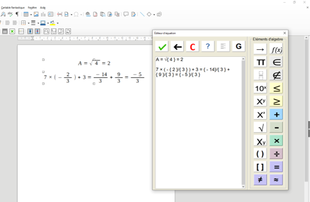The height and width of the screenshot is (202, 310).
Task: Click the black back arrow button
Action: coord(177,47)
